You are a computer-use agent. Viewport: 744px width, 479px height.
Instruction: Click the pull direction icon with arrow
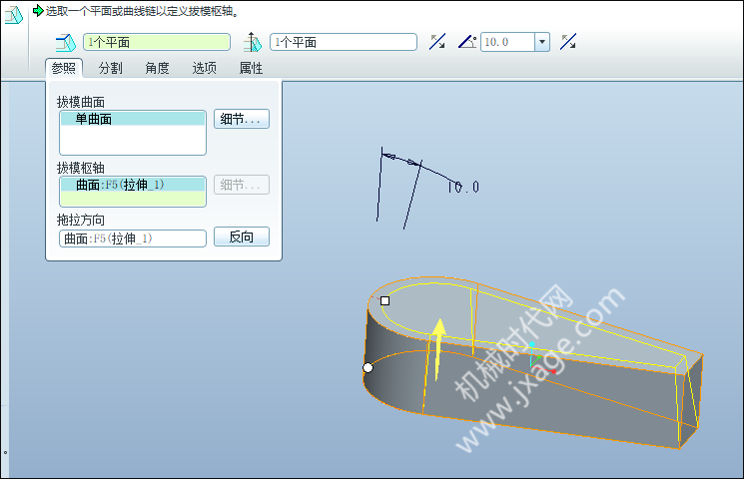point(253,42)
